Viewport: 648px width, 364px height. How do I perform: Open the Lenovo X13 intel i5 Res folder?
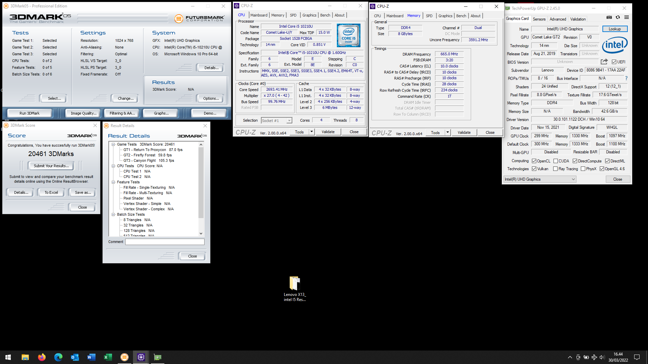(295, 288)
